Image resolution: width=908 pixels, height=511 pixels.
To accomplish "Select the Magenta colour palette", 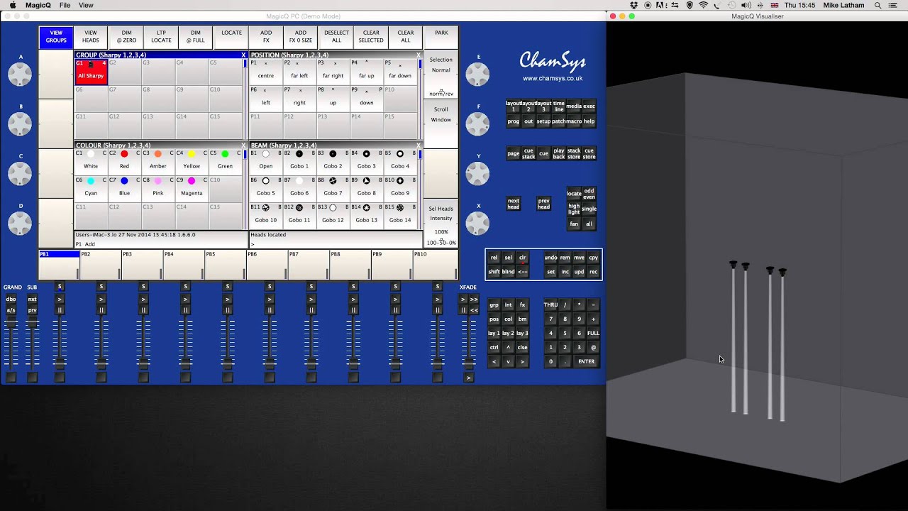I will [x=192, y=187].
